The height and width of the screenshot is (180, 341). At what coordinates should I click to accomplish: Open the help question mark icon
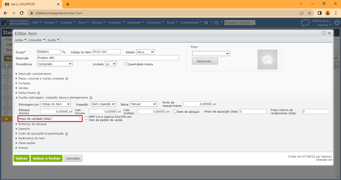216,22
